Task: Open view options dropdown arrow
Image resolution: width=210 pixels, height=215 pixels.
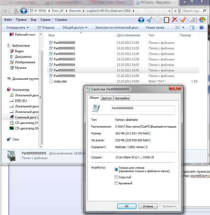Action: [183, 28]
